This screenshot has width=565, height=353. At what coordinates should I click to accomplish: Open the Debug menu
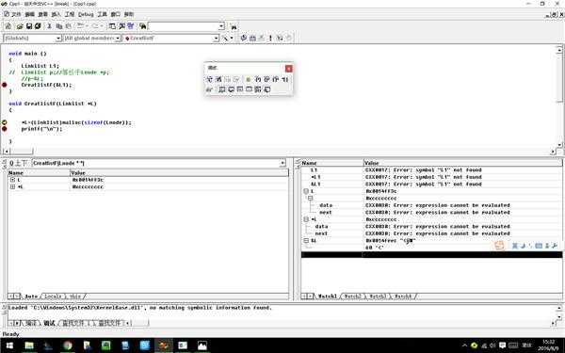click(x=86, y=14)
